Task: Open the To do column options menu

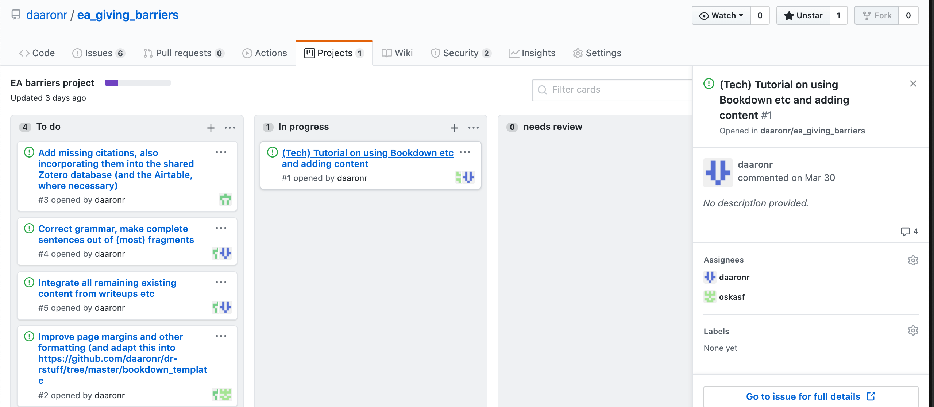Action: pos(230,128)
